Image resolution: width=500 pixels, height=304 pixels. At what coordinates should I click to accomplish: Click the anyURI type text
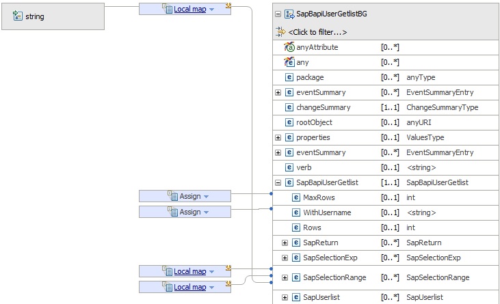(419, 122)
